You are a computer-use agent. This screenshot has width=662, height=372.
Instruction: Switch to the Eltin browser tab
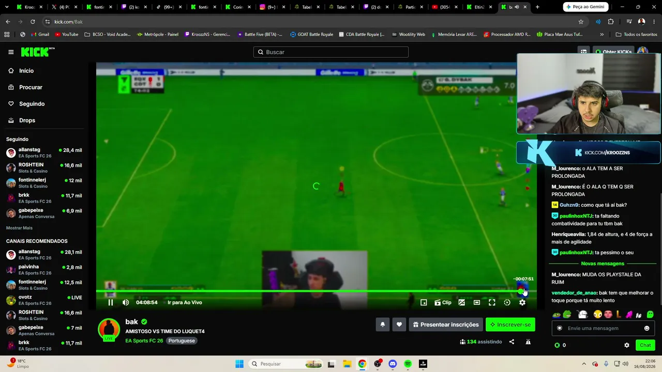pos(480,7)
